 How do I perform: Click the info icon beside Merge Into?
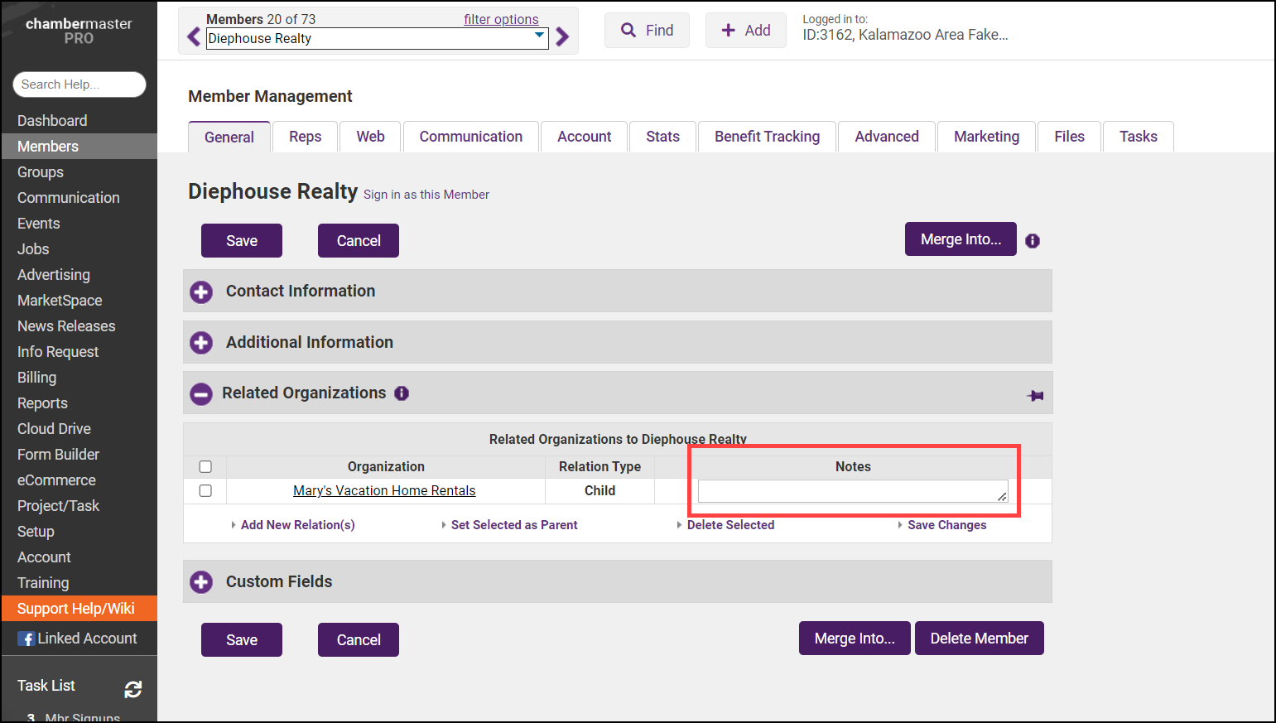pyautogui.click(x=1032, y=241)
